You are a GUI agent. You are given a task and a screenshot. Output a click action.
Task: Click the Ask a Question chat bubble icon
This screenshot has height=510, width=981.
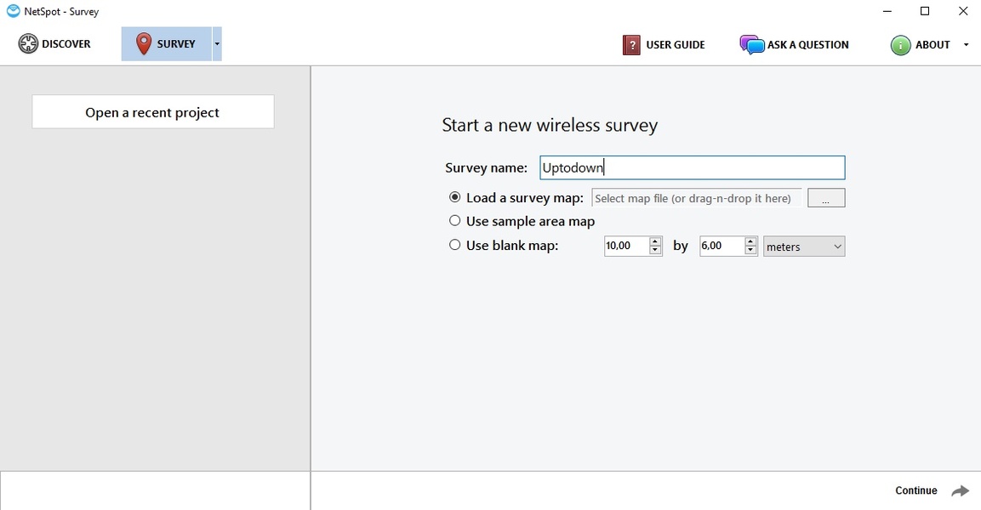pyautogui.click(x=751, y=45)
